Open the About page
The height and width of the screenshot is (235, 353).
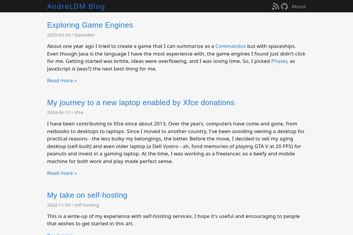(299, 6)
